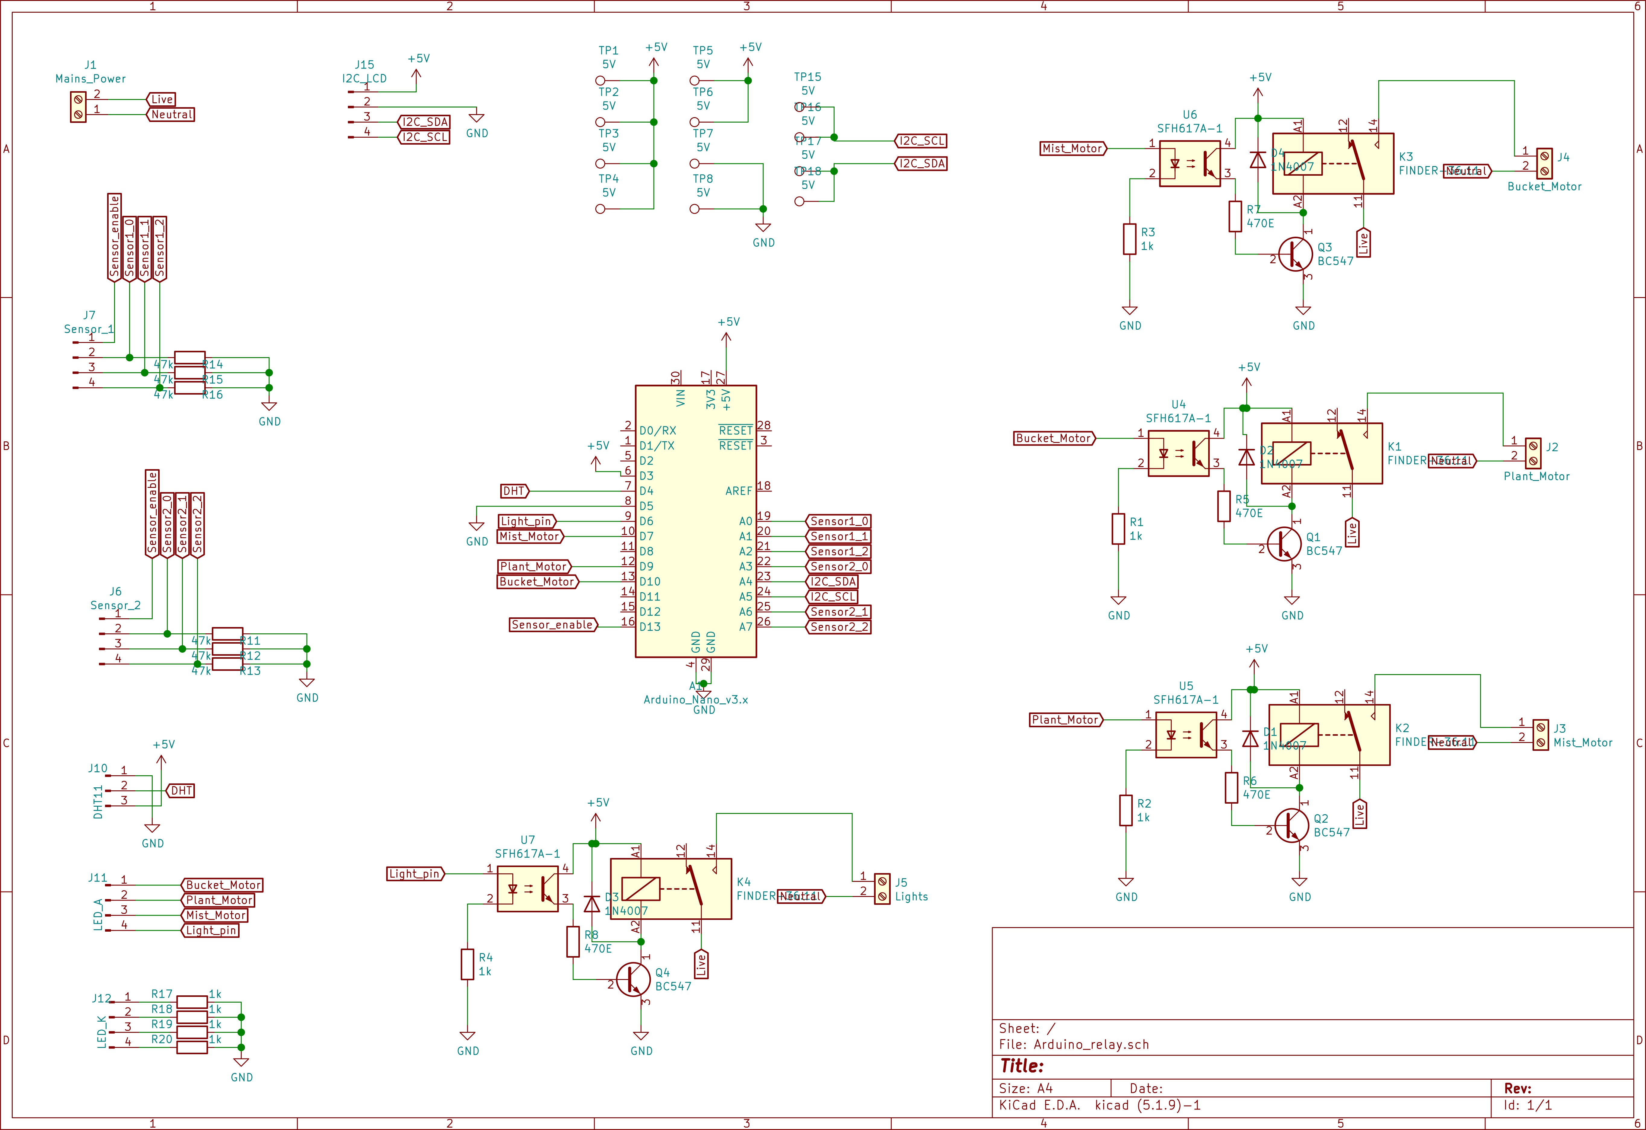Viewport: 1646px width, 1130px height.
Task: Select the U6 SFH617A-1 optocoupler
Action: point(1190,164)
